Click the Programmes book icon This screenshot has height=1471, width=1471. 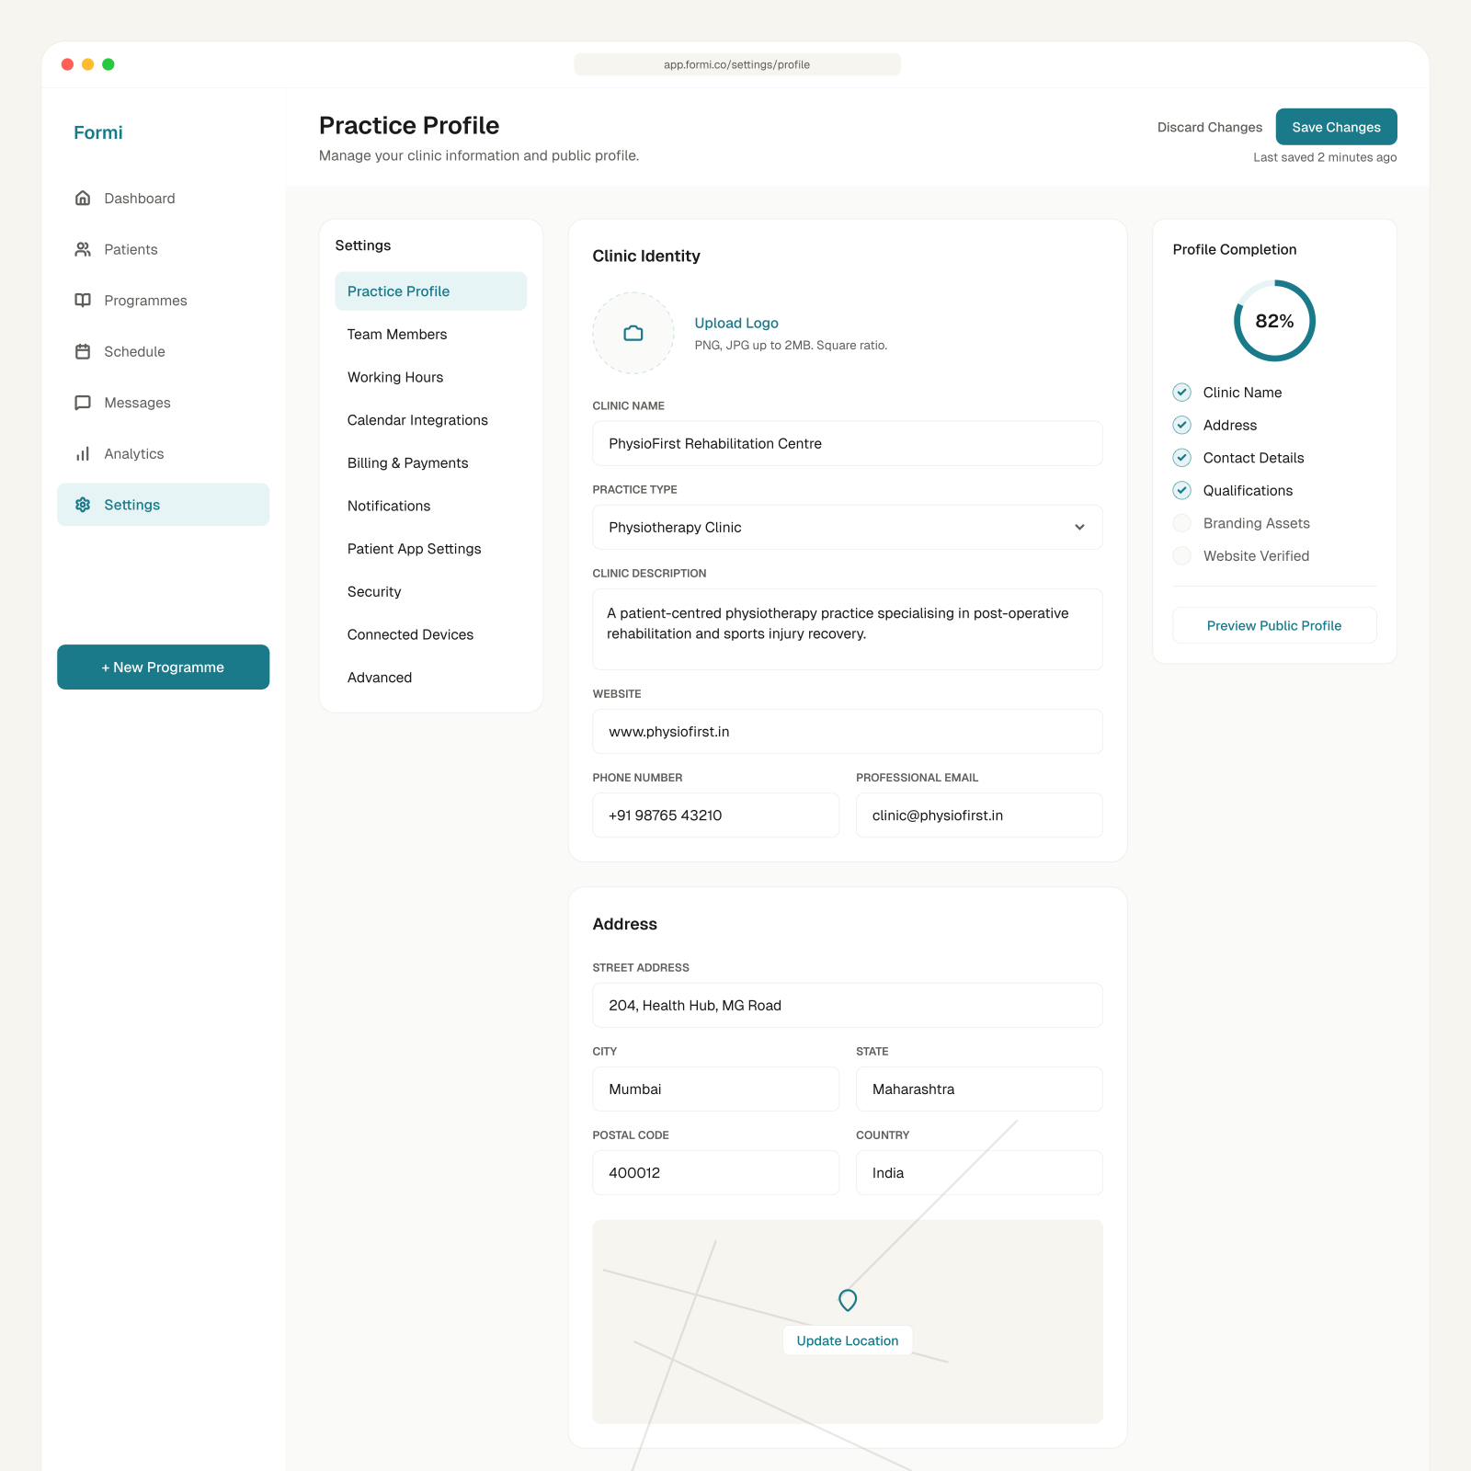tap(83, 301)
